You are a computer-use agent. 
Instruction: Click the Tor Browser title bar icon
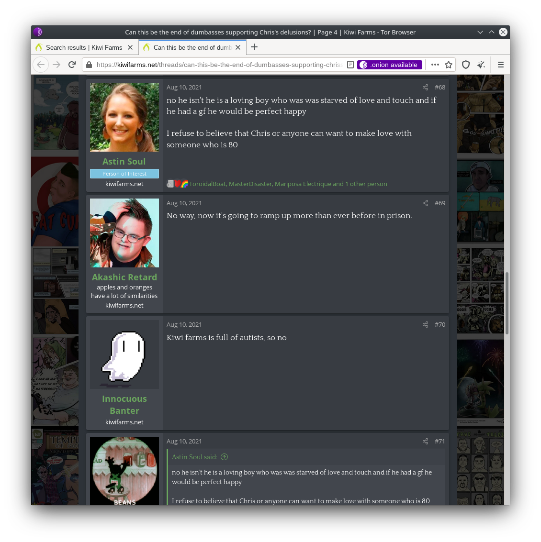(x=38, y=32)
